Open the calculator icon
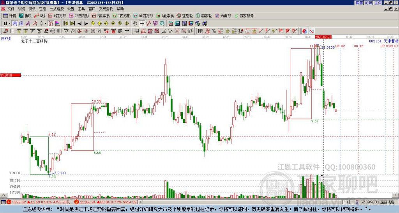Screen dimensions: 399x213 177,23
